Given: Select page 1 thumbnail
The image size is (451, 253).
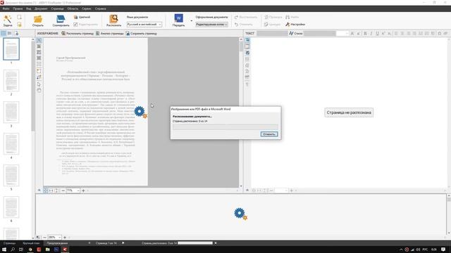Looking at the screenshot, I should [x=11, y=49].
